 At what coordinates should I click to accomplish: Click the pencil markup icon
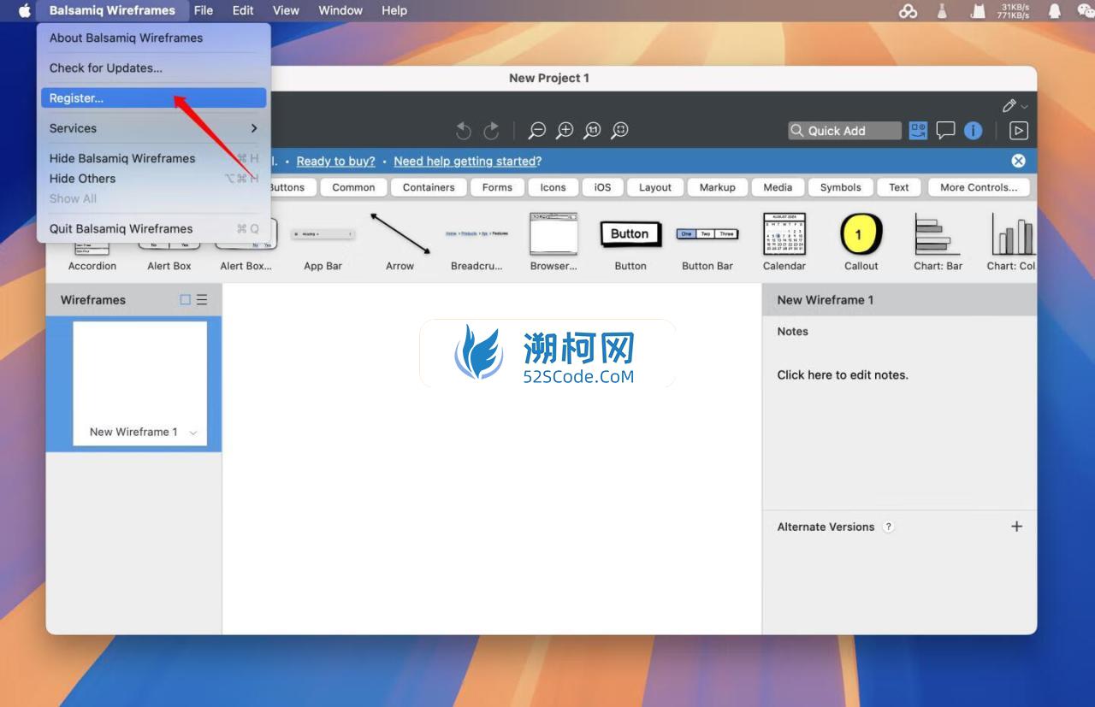tap(1009, 105)
